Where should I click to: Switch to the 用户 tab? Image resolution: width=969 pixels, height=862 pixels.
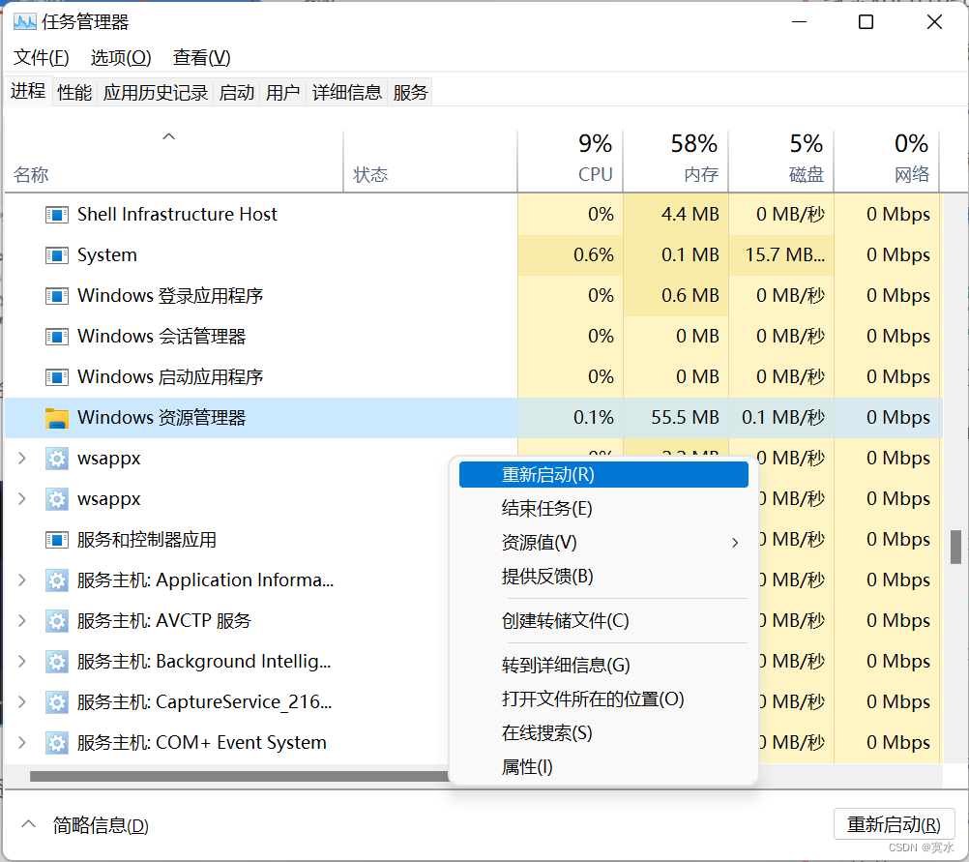282,93
